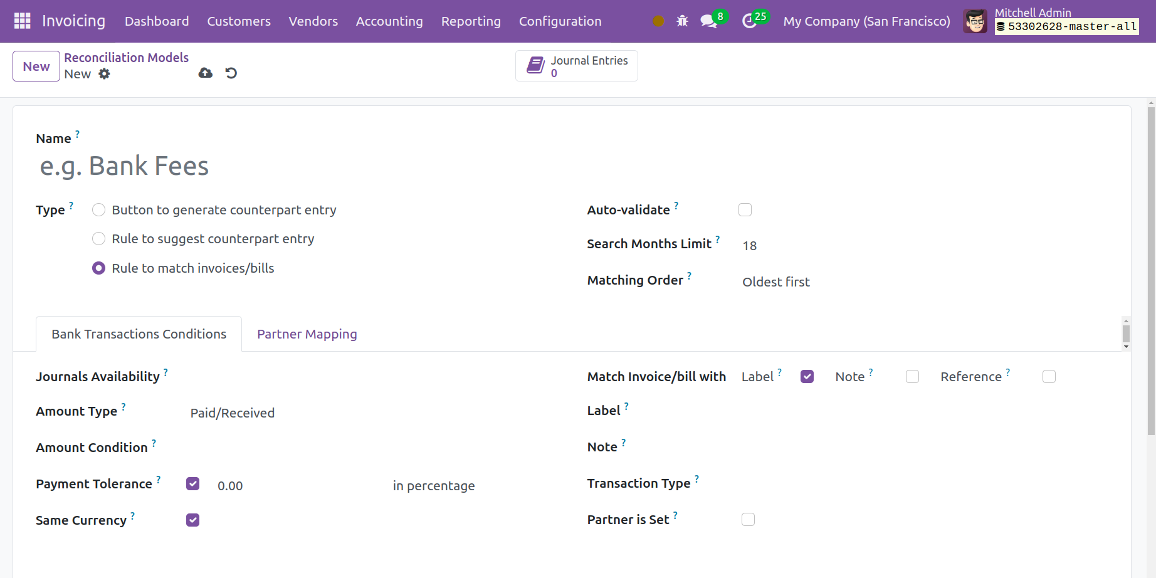Click the New record button
The width and height of the screenshot is (1156, 578).
pos(36,66)
